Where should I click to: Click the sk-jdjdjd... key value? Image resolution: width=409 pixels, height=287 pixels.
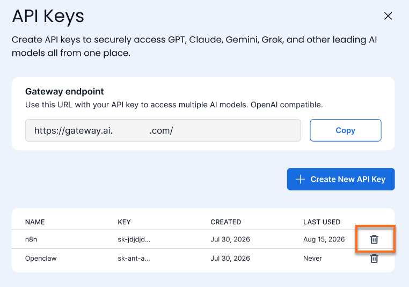pyautogui.click(x=134, y=239)
